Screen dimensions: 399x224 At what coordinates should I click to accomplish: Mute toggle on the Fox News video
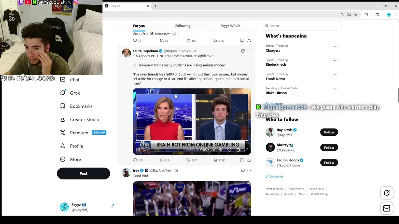[x=221, y=150]
